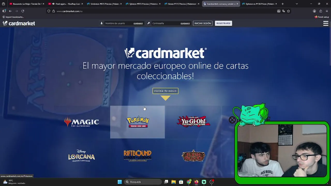Switch to Firefox in the taskbar
The image size is (331, 186).
coord(196,182)
